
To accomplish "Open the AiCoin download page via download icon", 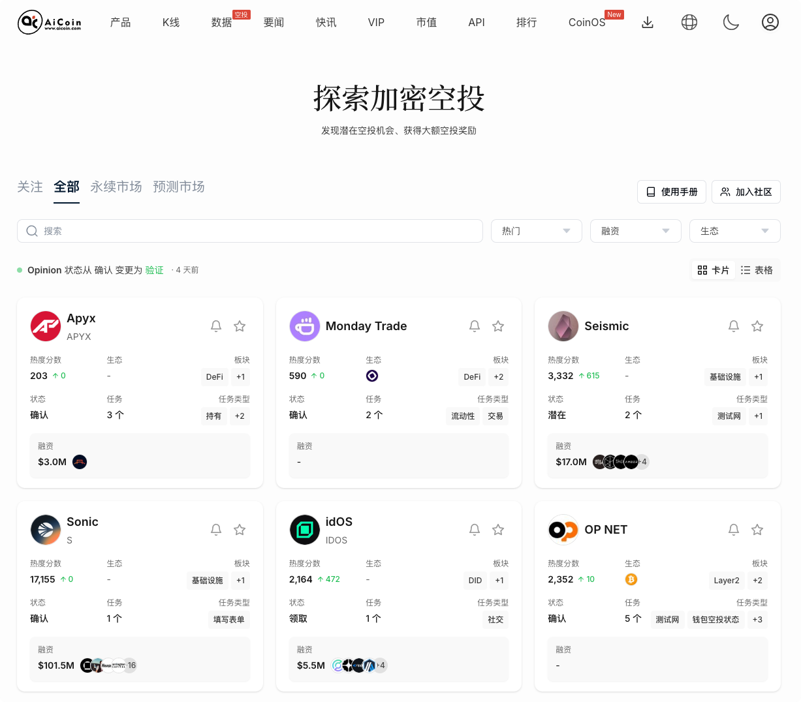I will click(648, 22).
